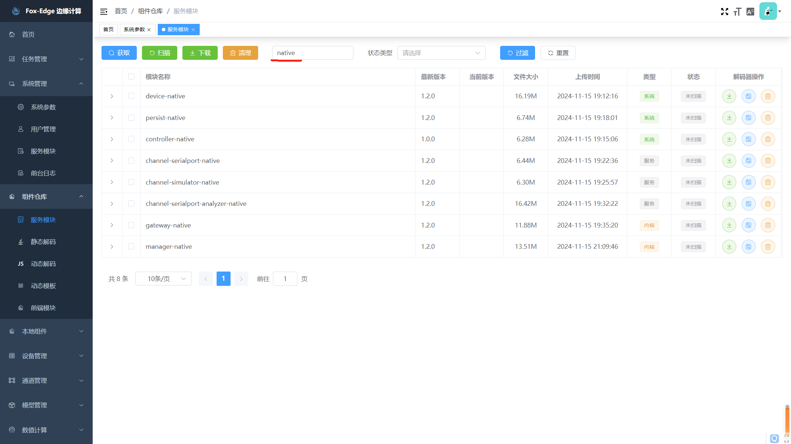Click download icon for device-native row

tap(729, 96)
